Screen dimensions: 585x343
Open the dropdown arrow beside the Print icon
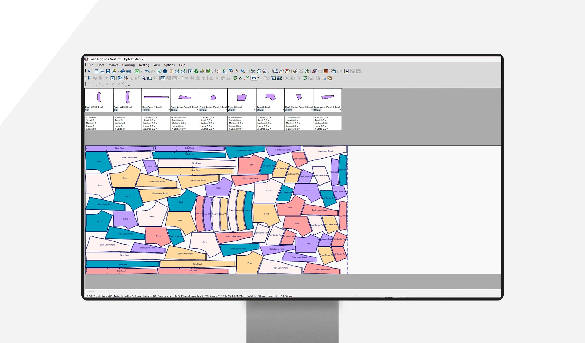coord(133,71)
